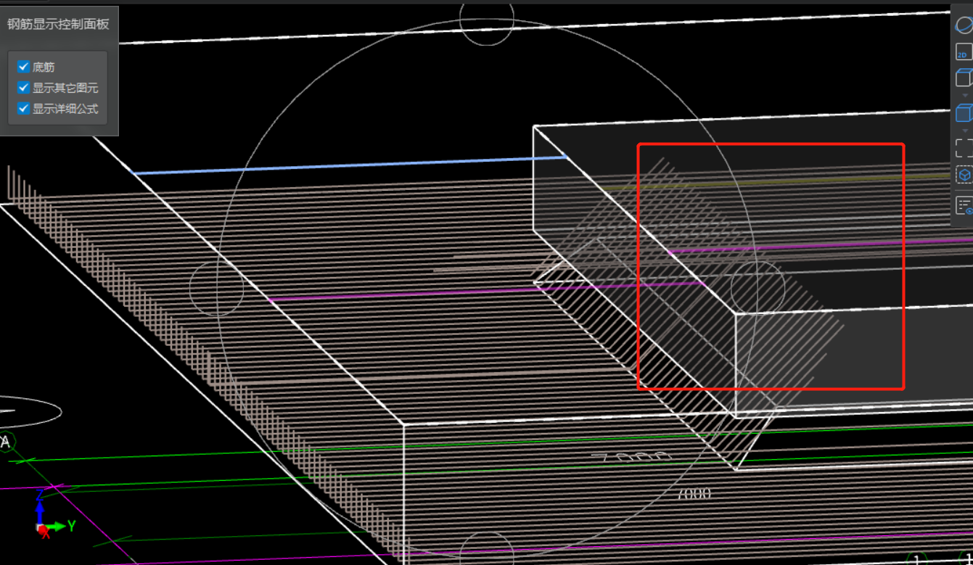Click the axis label A bubble
Screen dimensions: 973x565
(6, 442)
